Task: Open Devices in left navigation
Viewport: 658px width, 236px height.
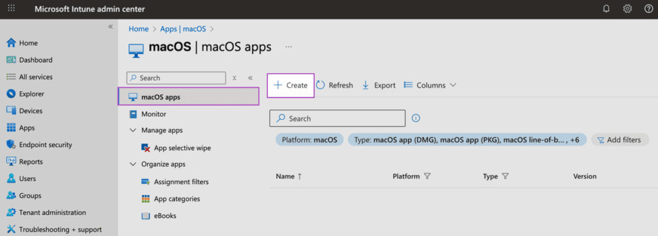Action: click(x=24, y=111)
